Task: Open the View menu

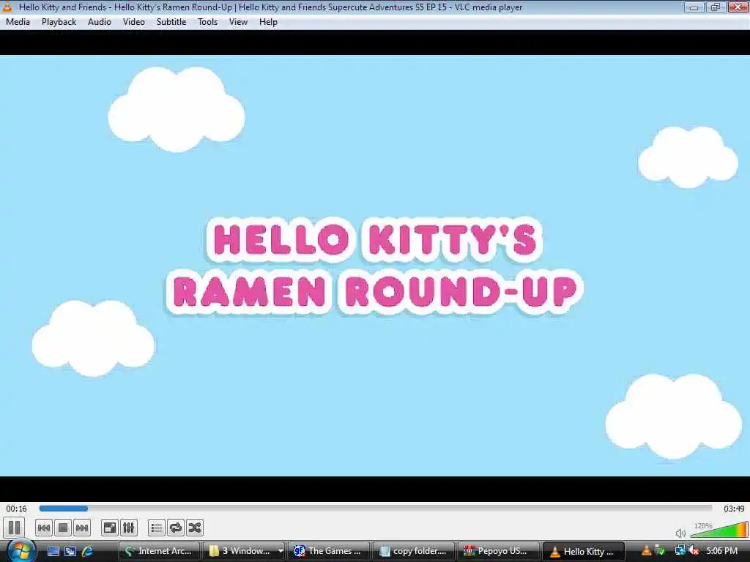Action: point(238,22)
